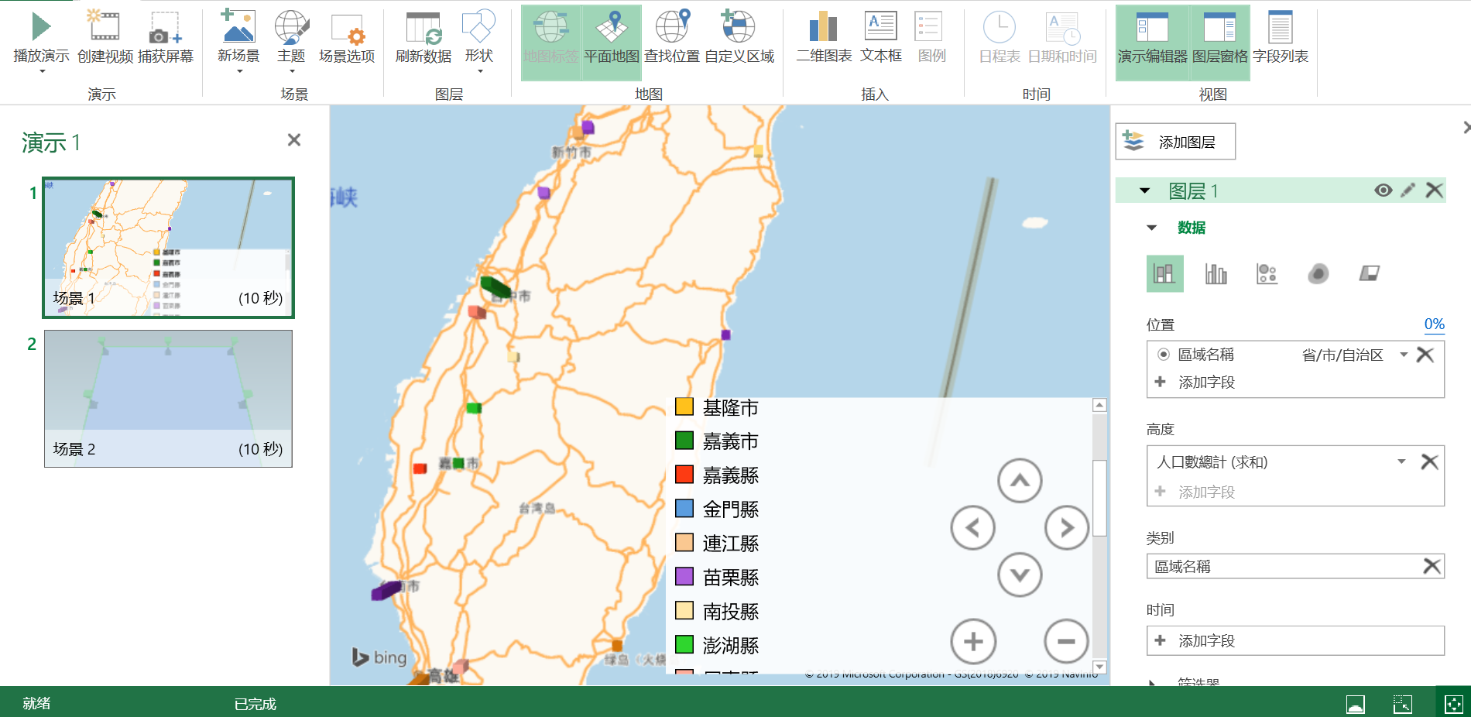
Task: Delete 图层 1 with the X icon
Action: tap(1434, 190)
